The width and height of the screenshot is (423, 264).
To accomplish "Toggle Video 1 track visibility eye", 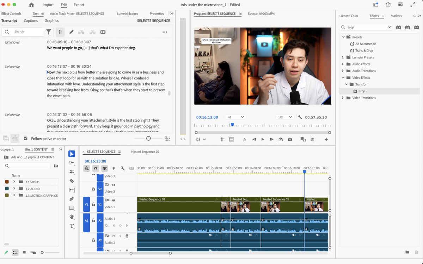I will click(114, 200).
